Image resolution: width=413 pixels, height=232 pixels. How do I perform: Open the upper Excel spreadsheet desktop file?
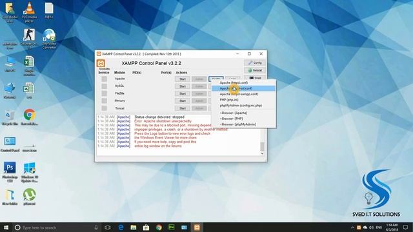[x=29, y=66]
